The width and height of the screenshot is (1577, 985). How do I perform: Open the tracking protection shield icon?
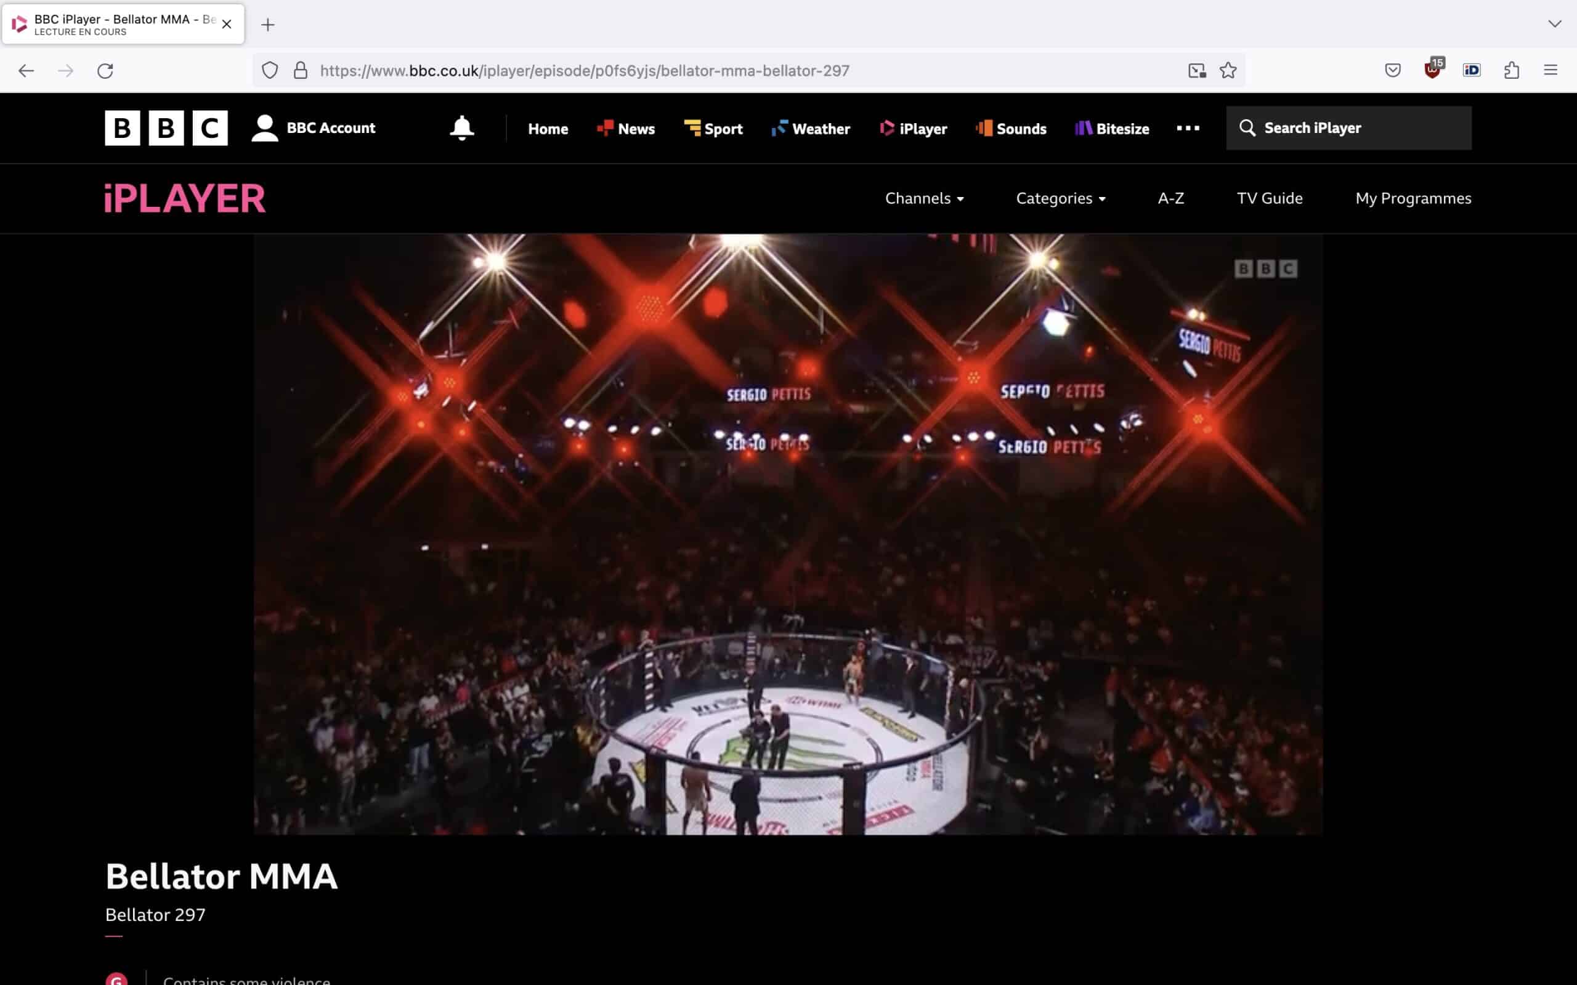pyautogui.click(x=270, y=70)
